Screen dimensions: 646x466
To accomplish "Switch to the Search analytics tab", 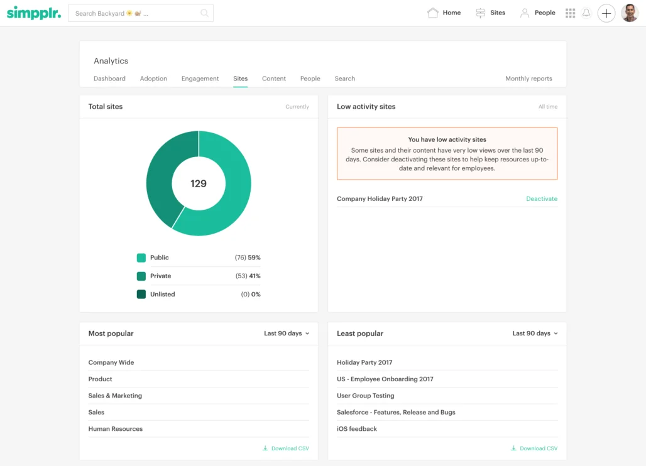I will coord(345,79).
